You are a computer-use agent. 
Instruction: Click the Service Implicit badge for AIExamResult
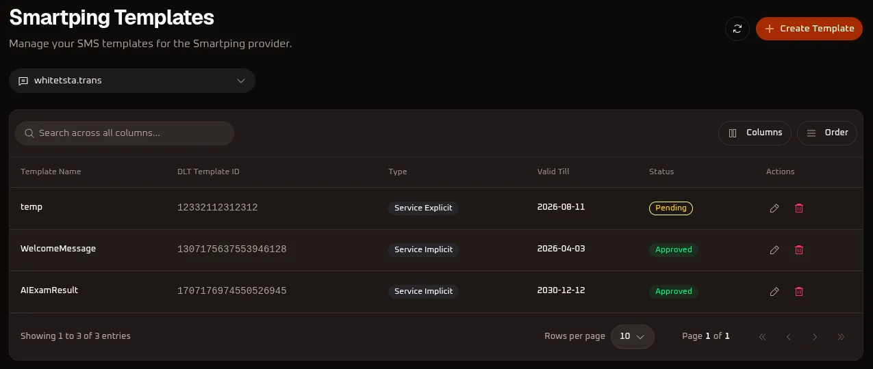(x=423, y=291)
